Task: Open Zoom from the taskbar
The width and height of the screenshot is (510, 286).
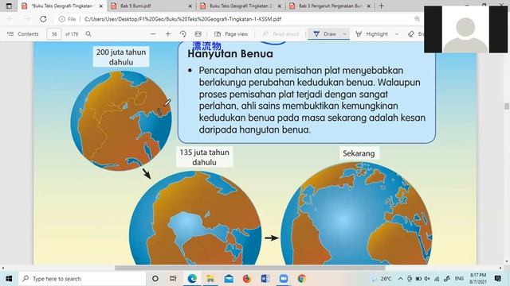Action: coord(284,279)
